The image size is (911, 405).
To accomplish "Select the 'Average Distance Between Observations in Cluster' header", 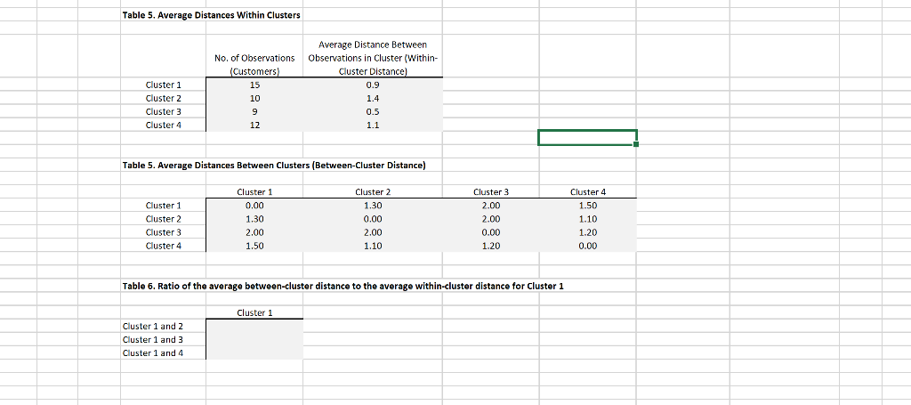I will 373,58.
